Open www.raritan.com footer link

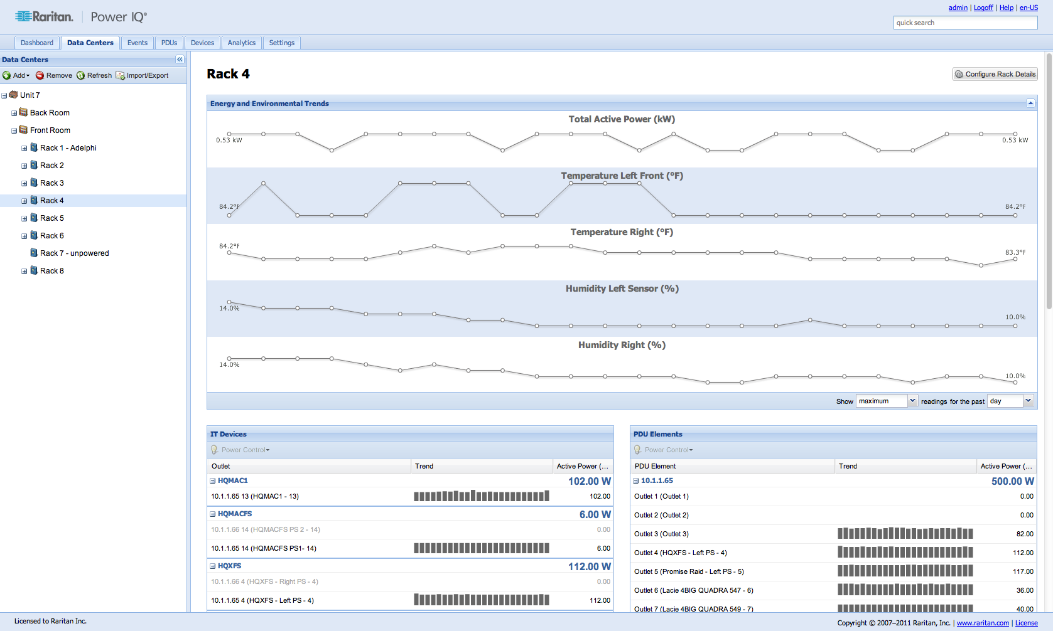tap(983, 623)
